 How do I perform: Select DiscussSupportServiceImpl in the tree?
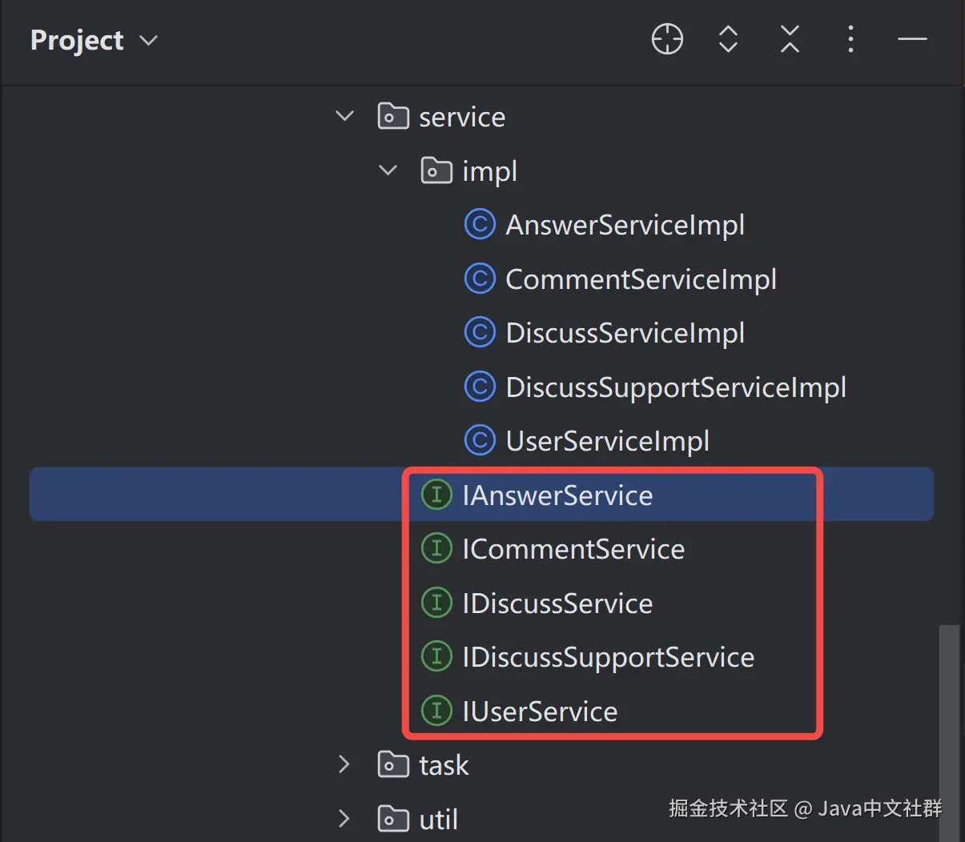click(x=675, y=387)
